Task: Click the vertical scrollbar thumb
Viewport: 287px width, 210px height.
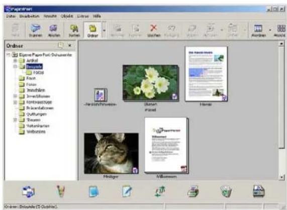Action: (x=281, y=97)
